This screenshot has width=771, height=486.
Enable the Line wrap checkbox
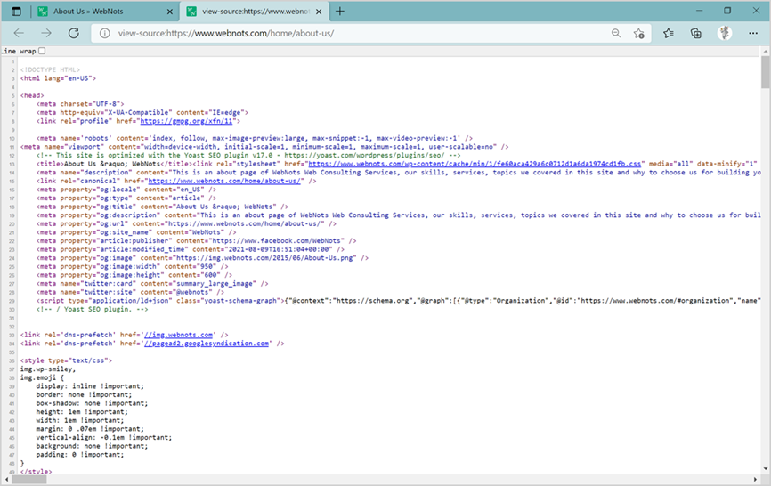tap(41, 52)
